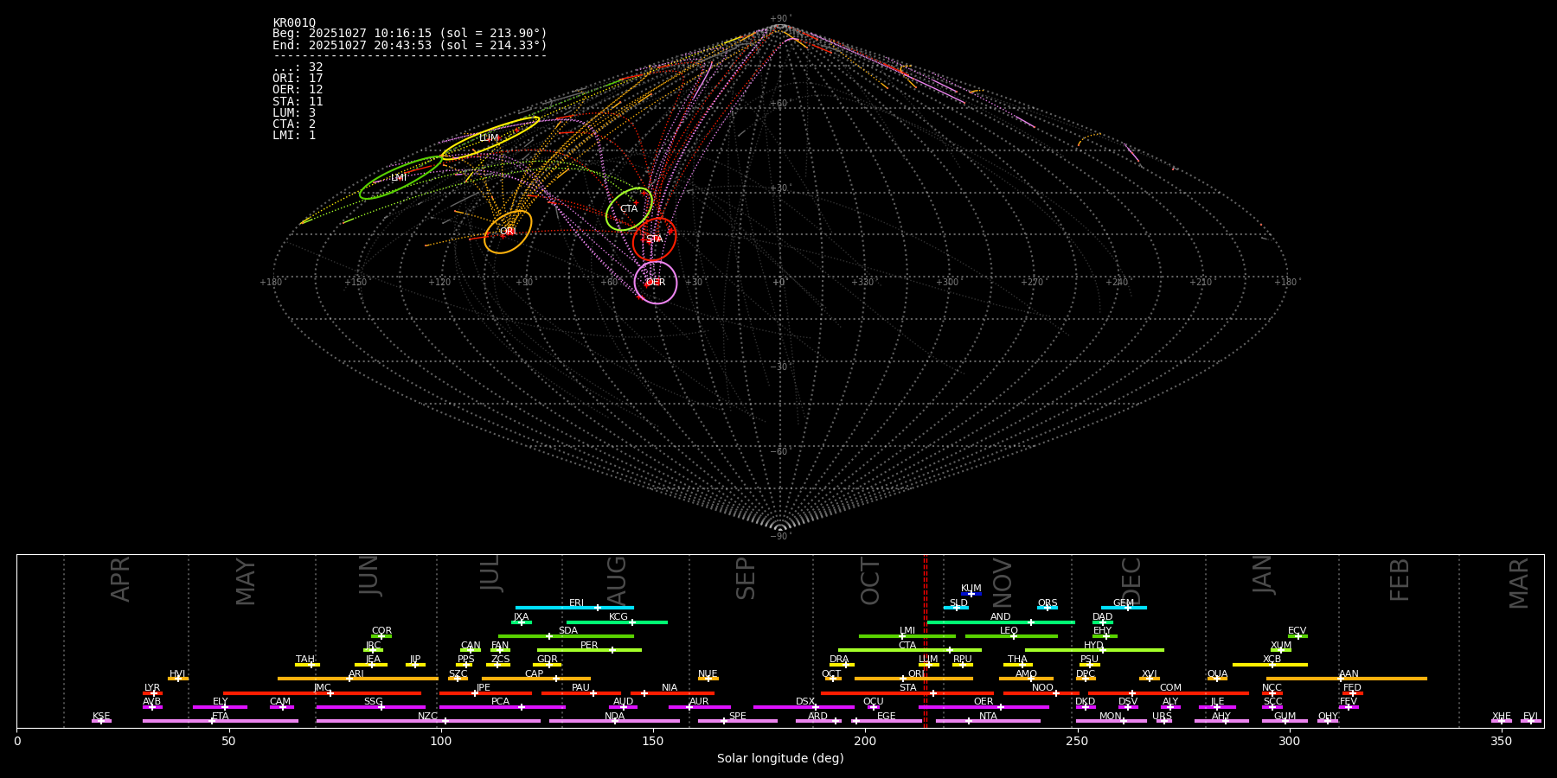The height and width of the screenshot is (778, 1557).
Task: Click the COM red shower bar in timeline
Action: point(1170,693)
